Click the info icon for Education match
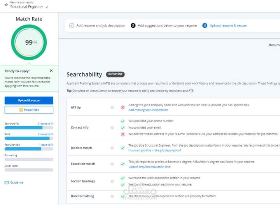The height and width of the screenshot is (205, 280). click(112, 164)
